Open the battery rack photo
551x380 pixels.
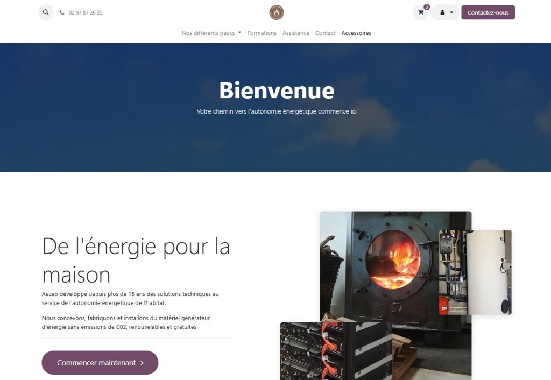336,351
